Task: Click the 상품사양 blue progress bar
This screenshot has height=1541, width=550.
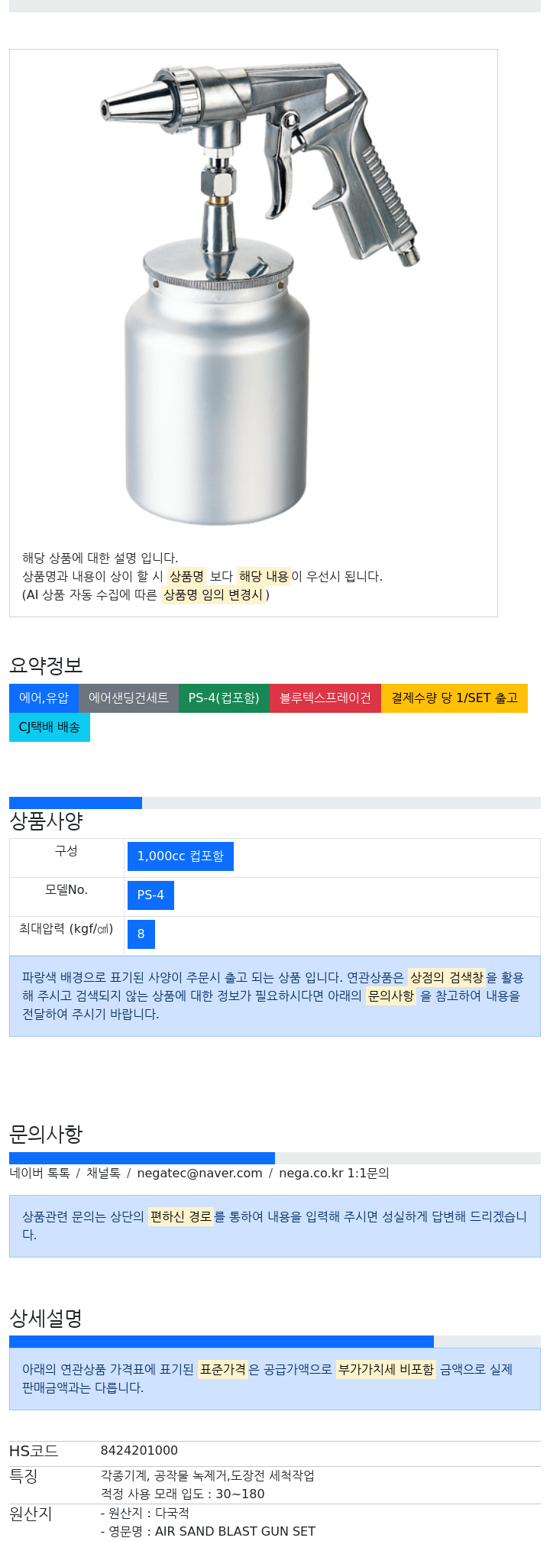Action: point(76,803)
